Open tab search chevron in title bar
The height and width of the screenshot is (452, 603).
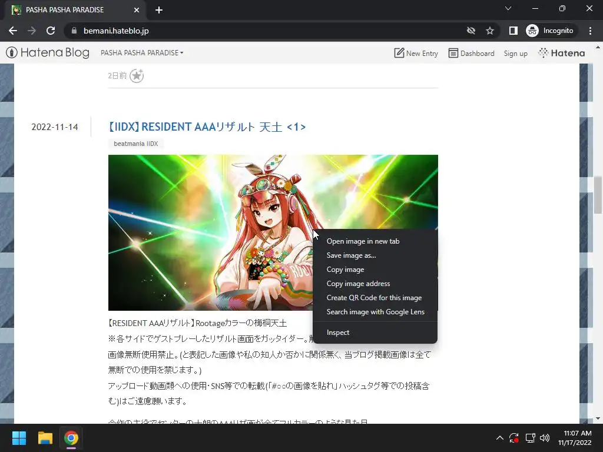[508, 8]
